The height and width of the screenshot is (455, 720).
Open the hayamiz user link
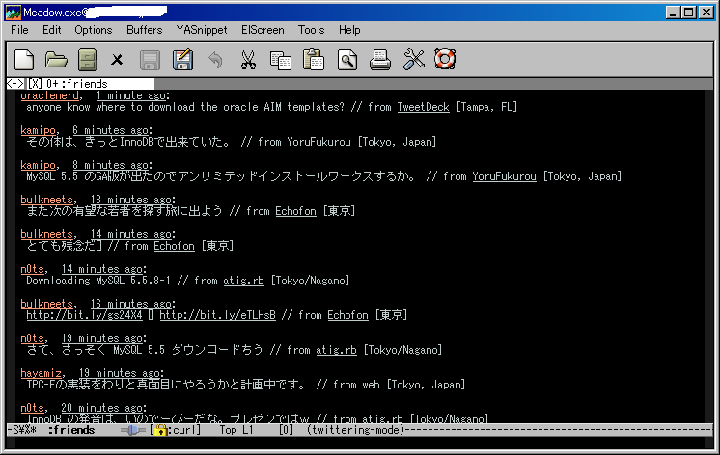coord(41,373)
